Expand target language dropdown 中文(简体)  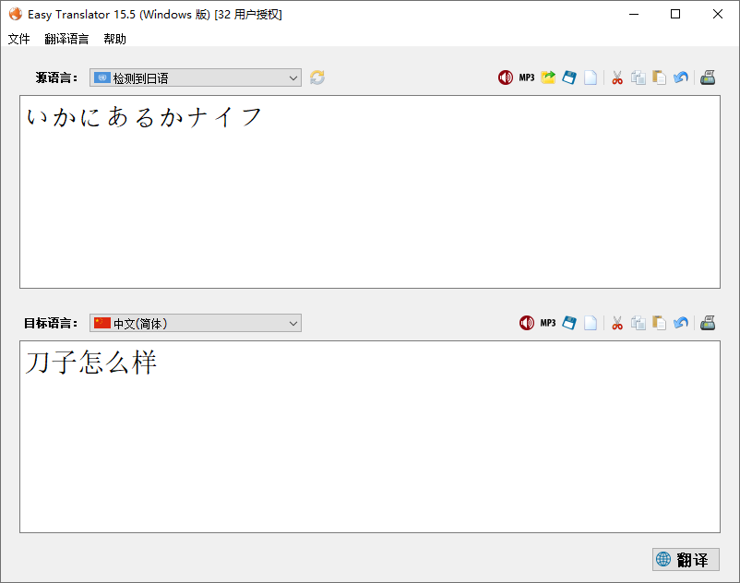point(196,323)
